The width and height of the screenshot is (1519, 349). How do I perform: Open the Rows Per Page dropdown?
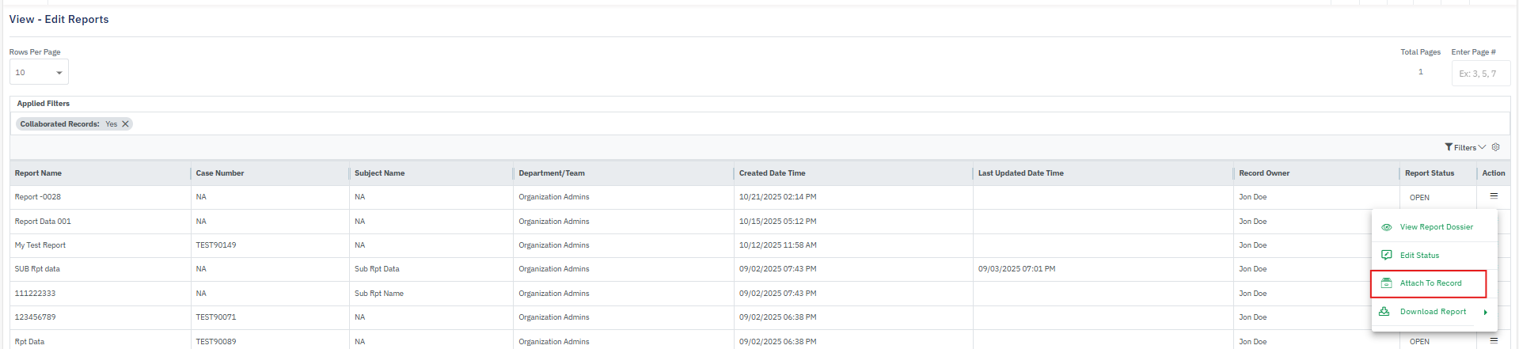[39, 72]
